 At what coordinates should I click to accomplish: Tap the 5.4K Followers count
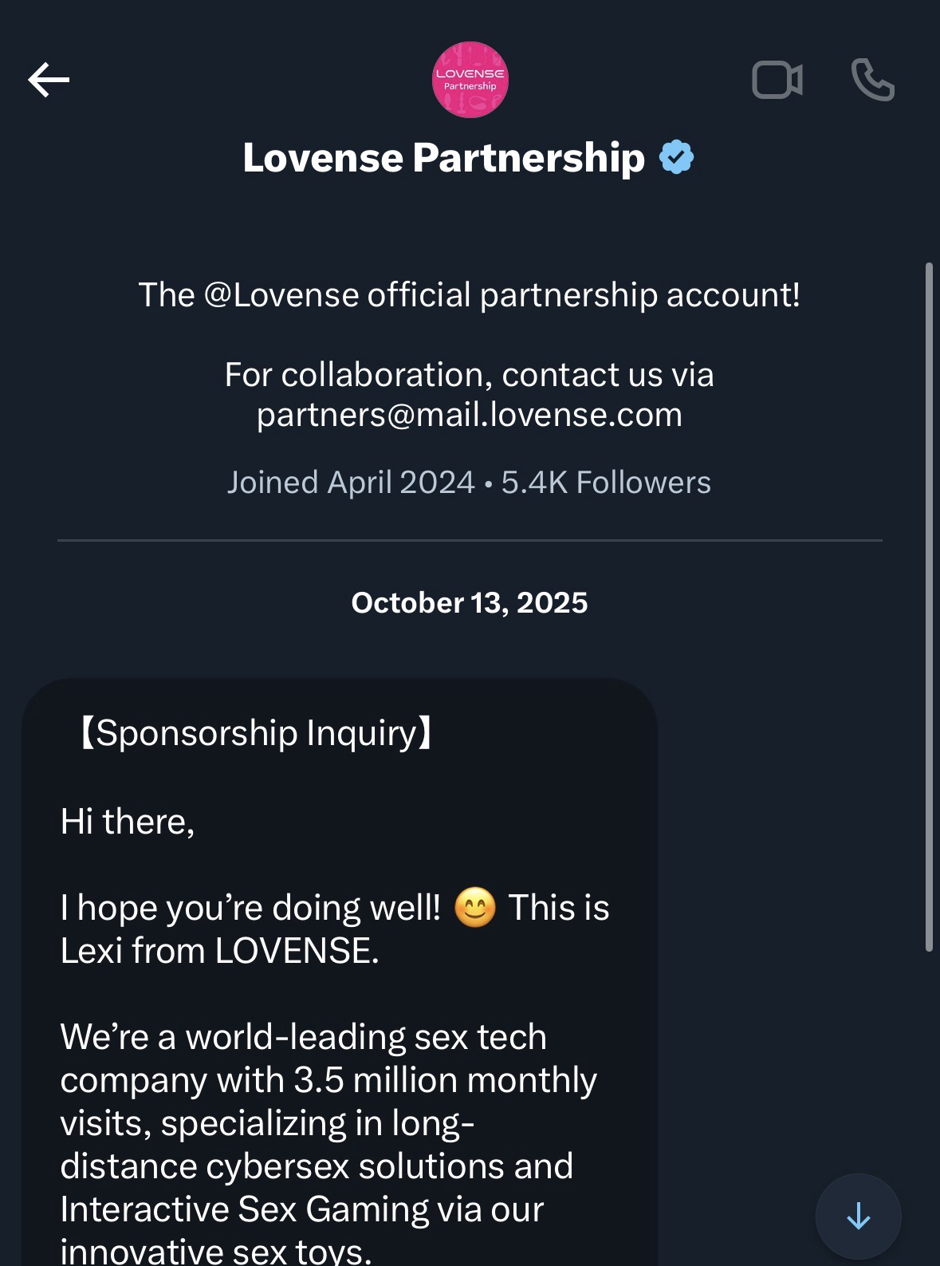[606, 483]
